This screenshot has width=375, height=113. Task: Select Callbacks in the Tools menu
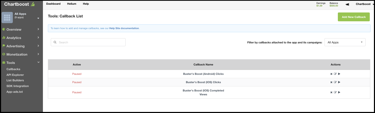[x=13, y=69]
